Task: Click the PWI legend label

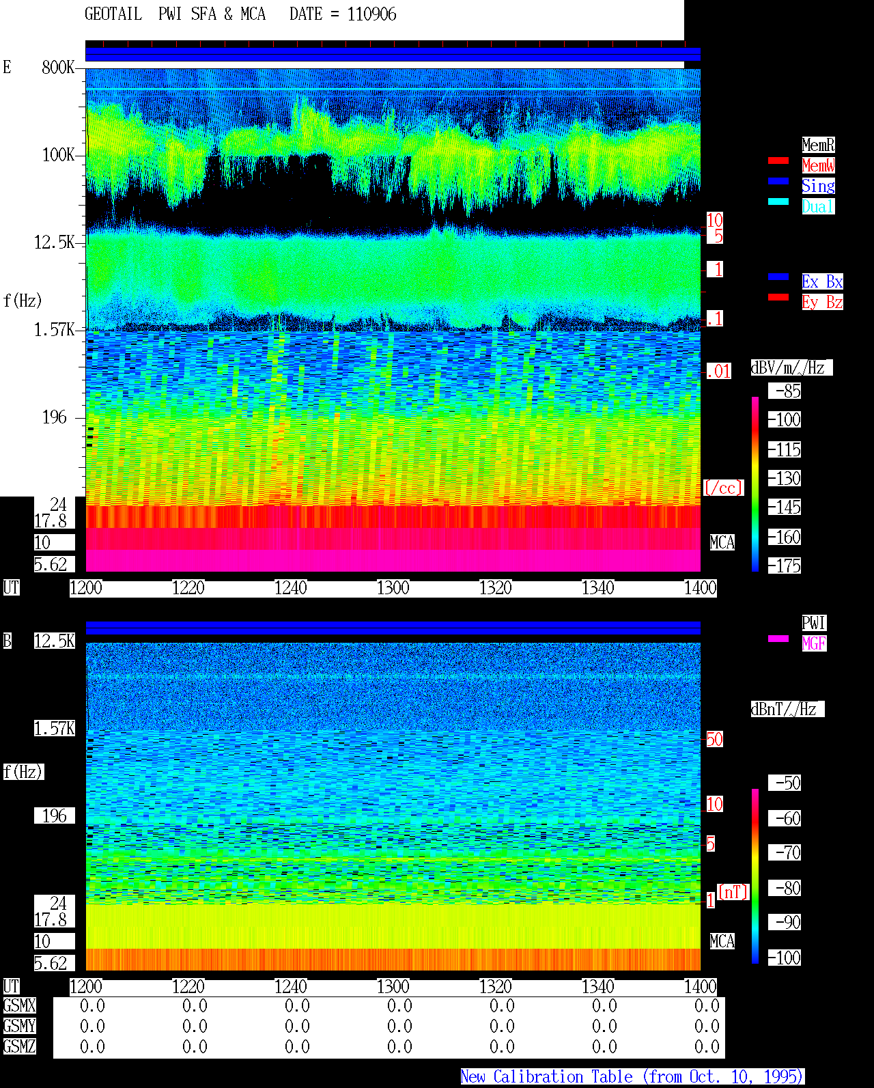Action: coord(814,623)
